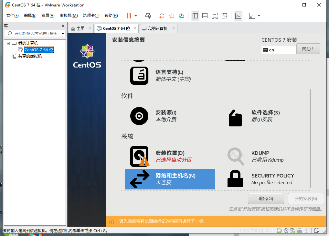The height and width of the screenshot is (236, 329).
Task: Click the 帮助！ button in installer
Action: pyautogui.click(x=308, y=49)
